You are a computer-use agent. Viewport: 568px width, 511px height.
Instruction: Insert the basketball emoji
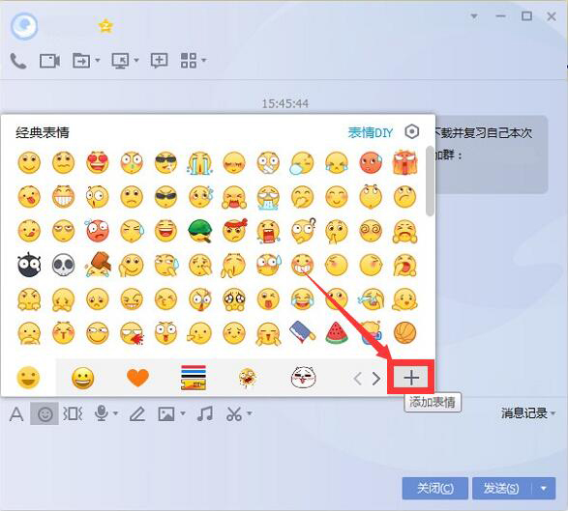point(405,332)
